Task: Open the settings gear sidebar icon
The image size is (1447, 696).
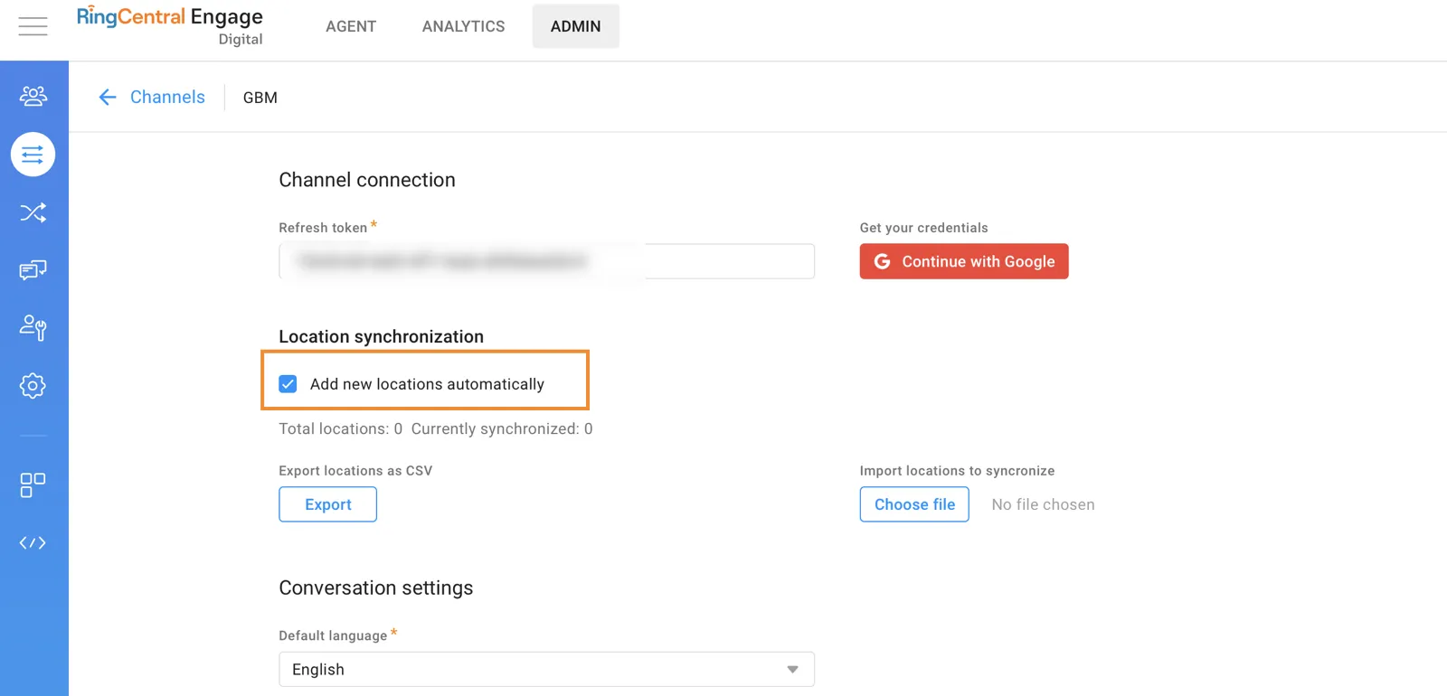Action: (x=33, y=386)
